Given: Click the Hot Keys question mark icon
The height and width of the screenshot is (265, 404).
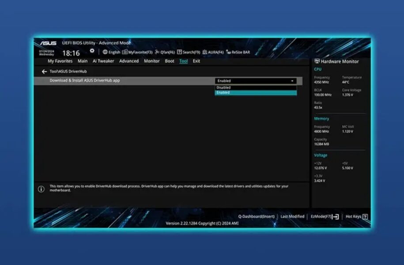Looking at the screenshot, I should tap(365, 217).
